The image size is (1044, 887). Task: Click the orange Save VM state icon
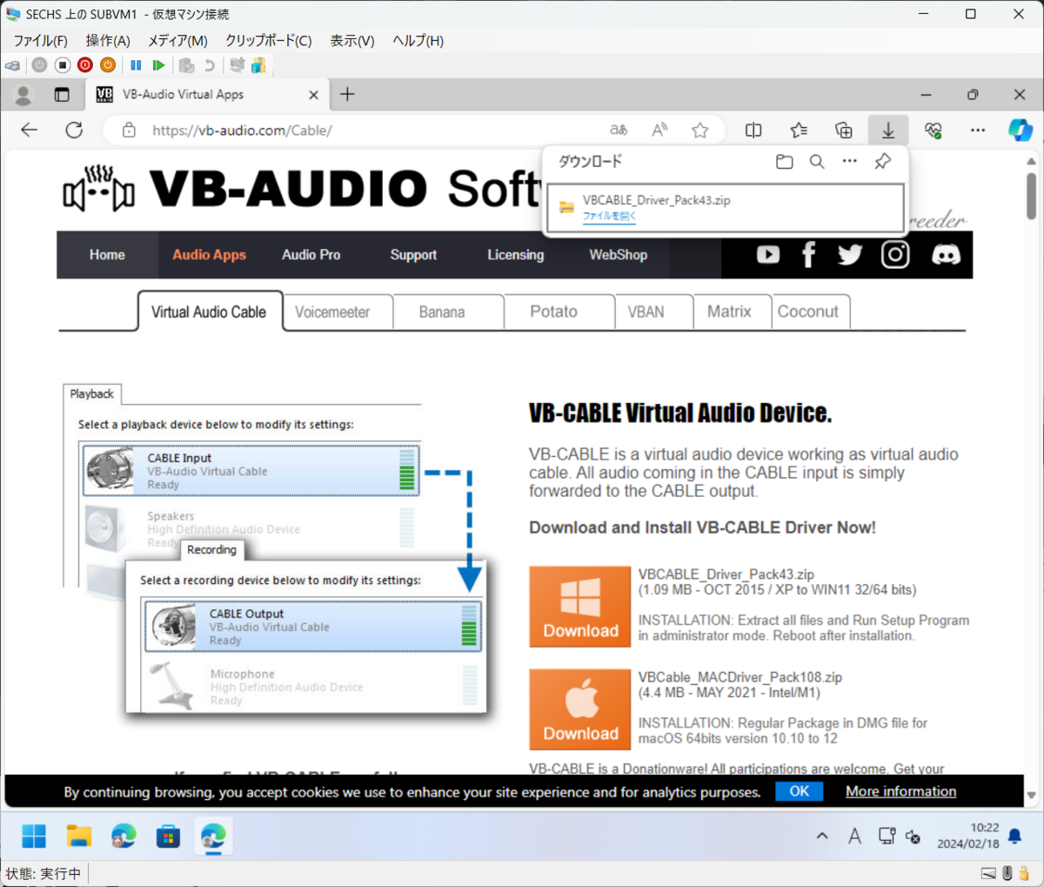tap(108, 65)
